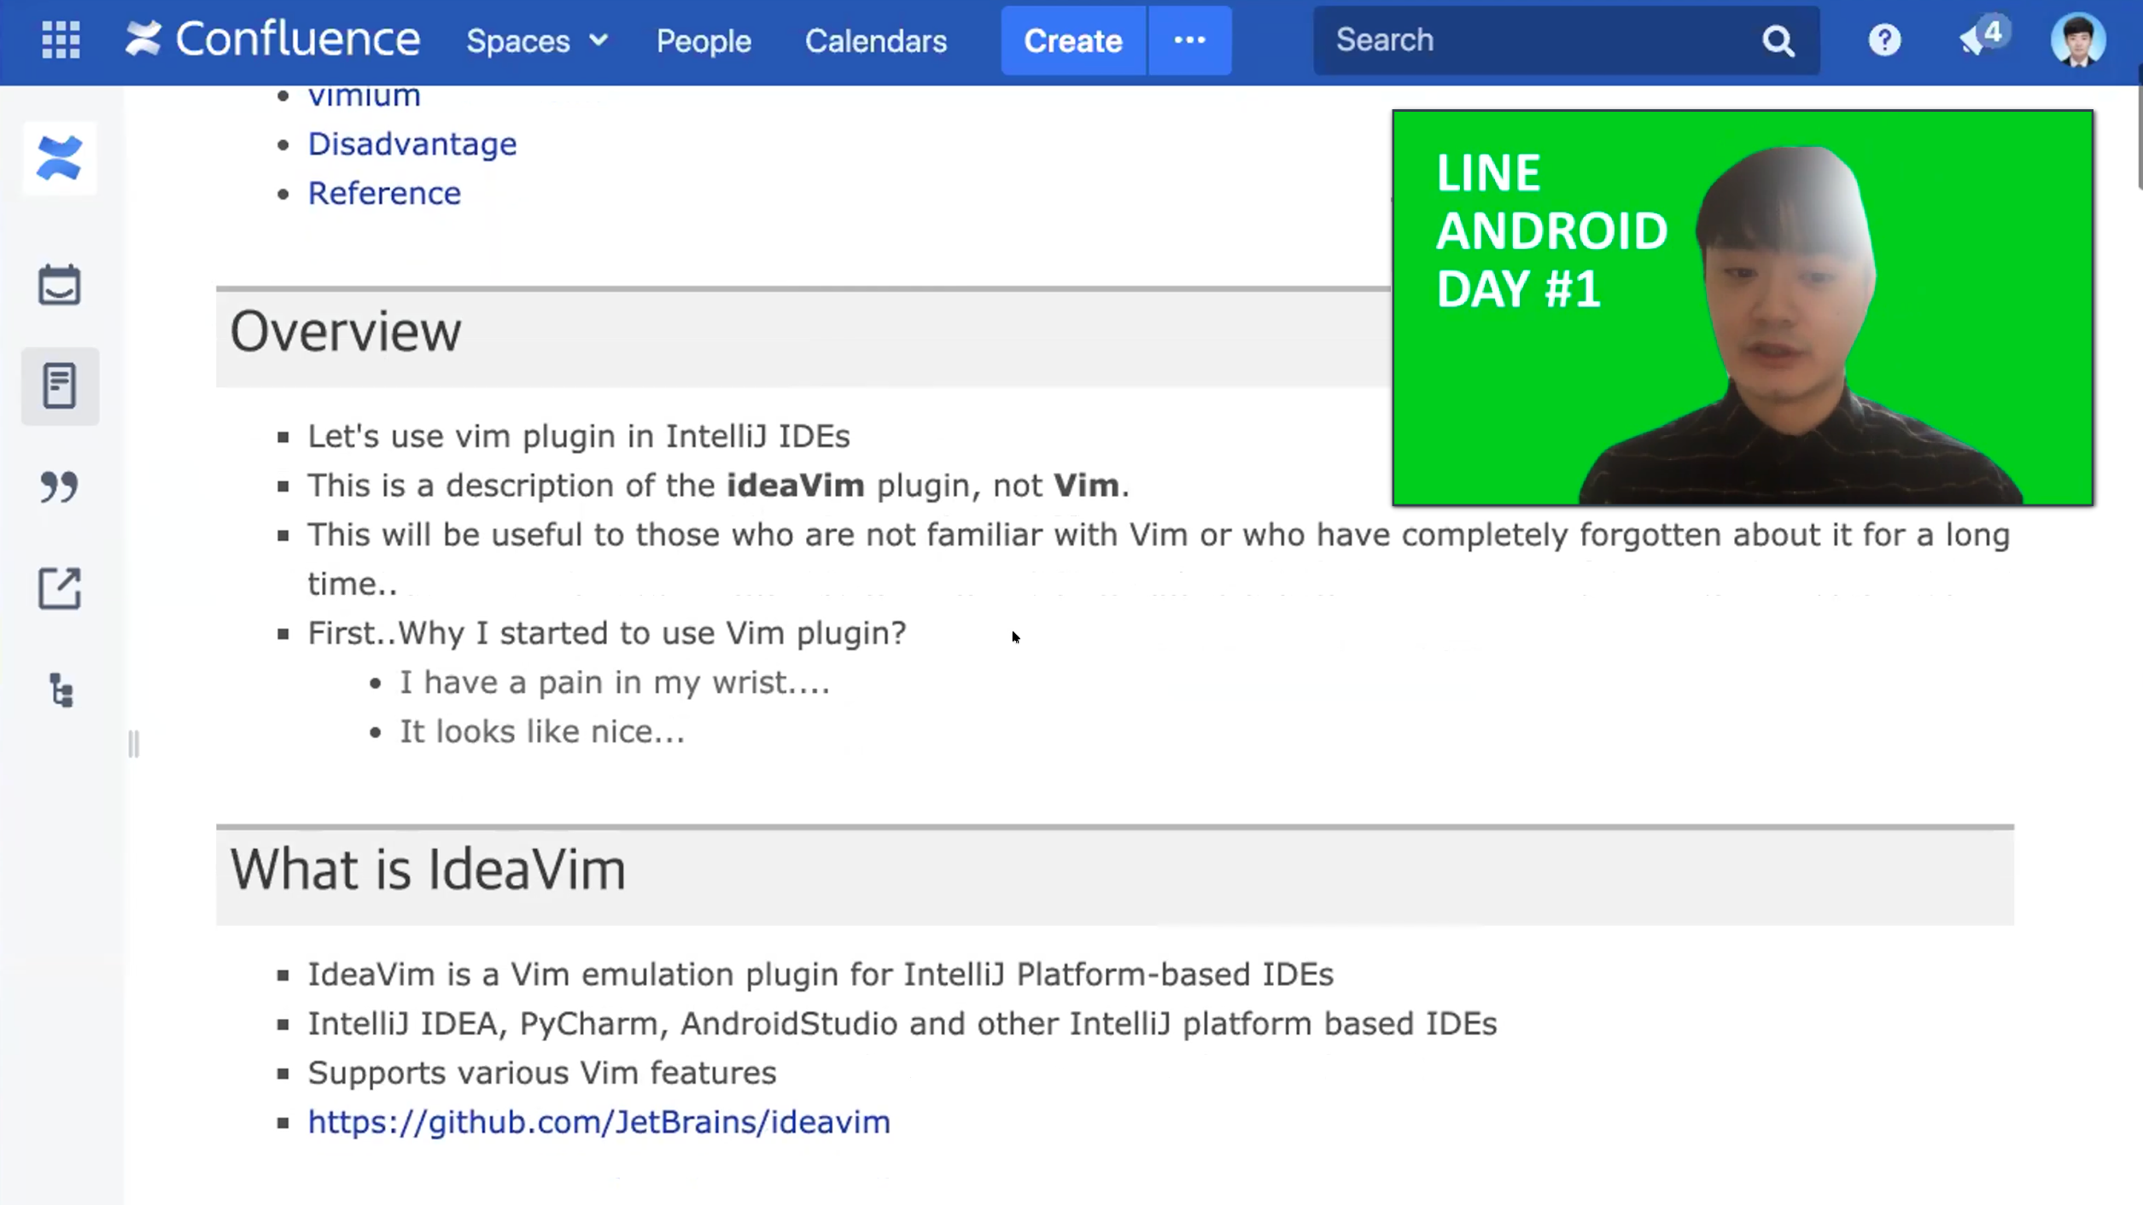Click the What is IdeaVim heading

(428, 870)
